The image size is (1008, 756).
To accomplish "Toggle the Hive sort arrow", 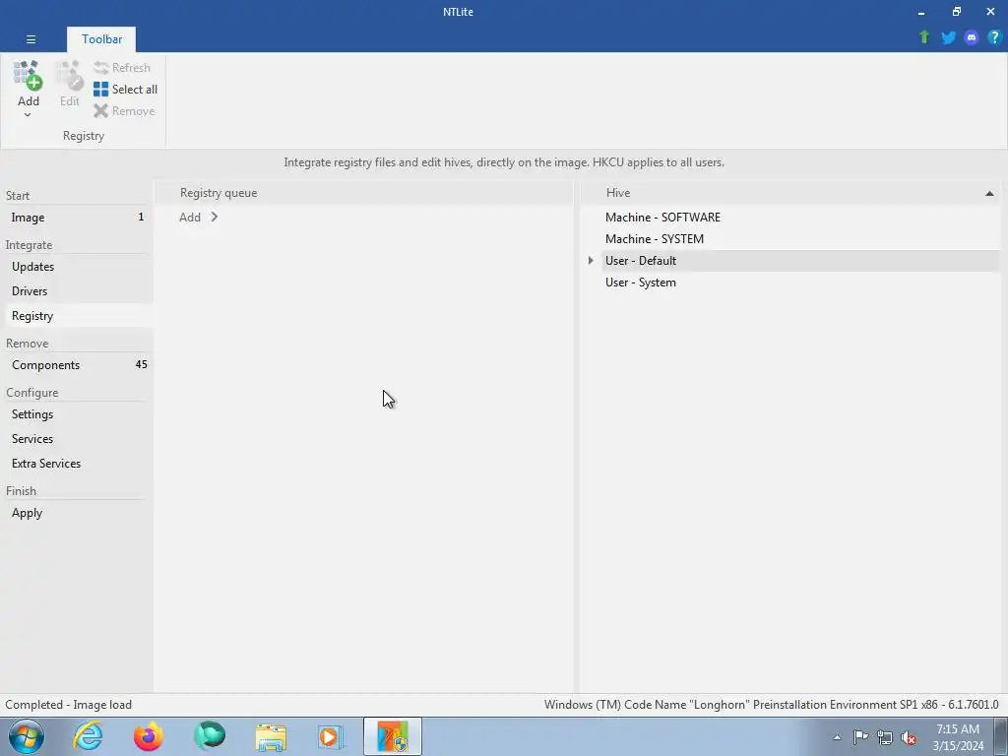I will pos(989,194).
